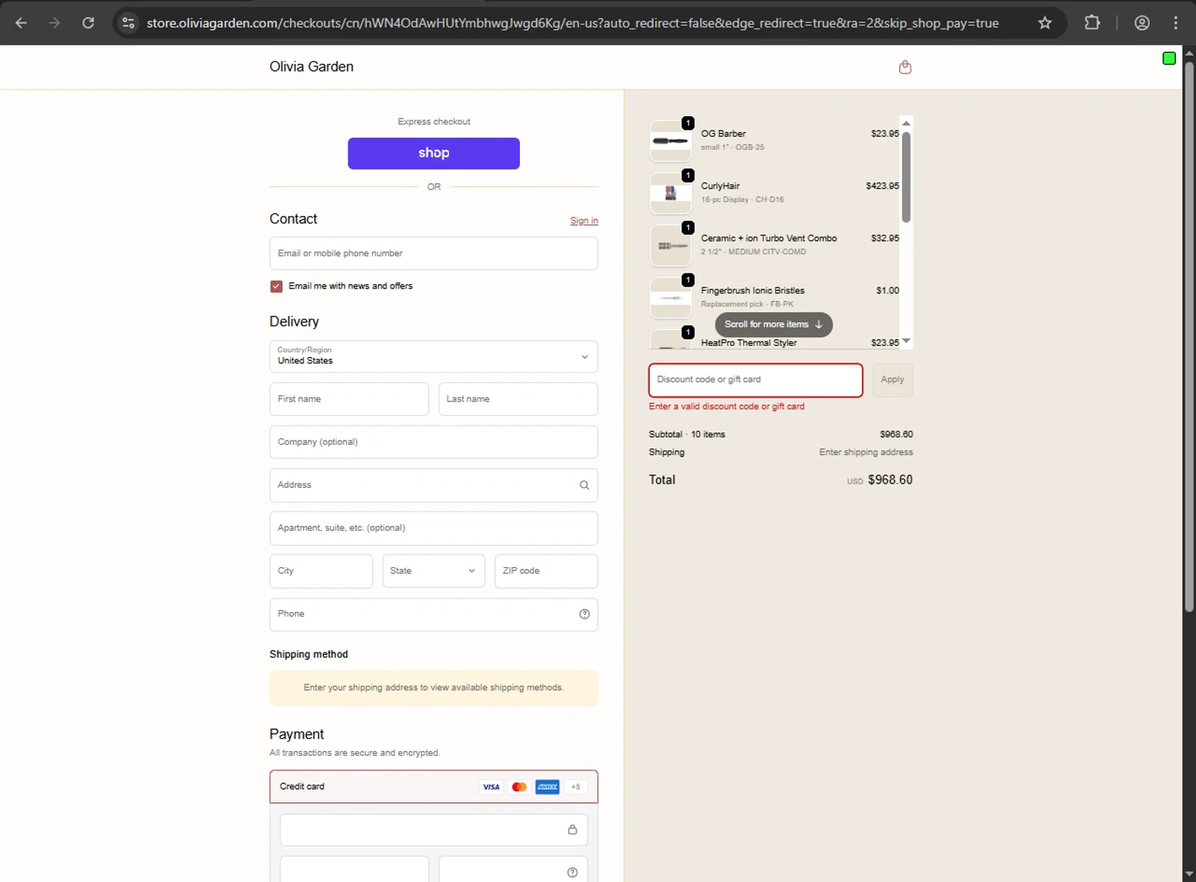Open the State dropdown
Image resolution: width=1196 pixels, height=882 pixels.
tap(434, 571)
